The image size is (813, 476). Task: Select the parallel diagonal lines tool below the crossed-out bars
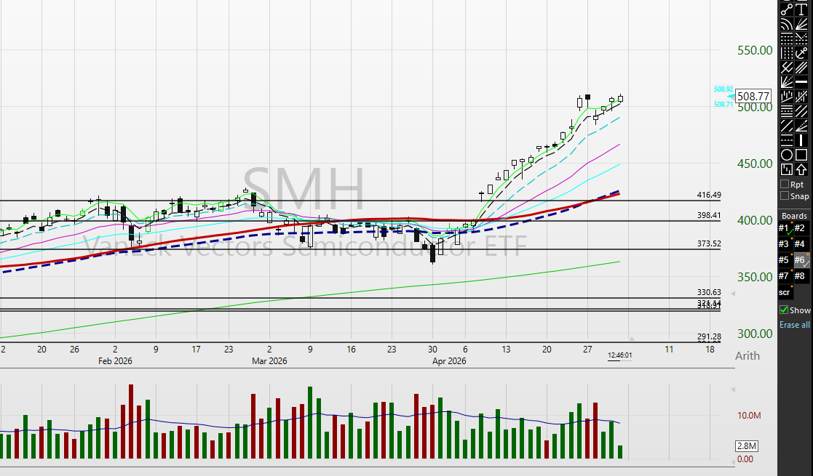tap(801, 111)
